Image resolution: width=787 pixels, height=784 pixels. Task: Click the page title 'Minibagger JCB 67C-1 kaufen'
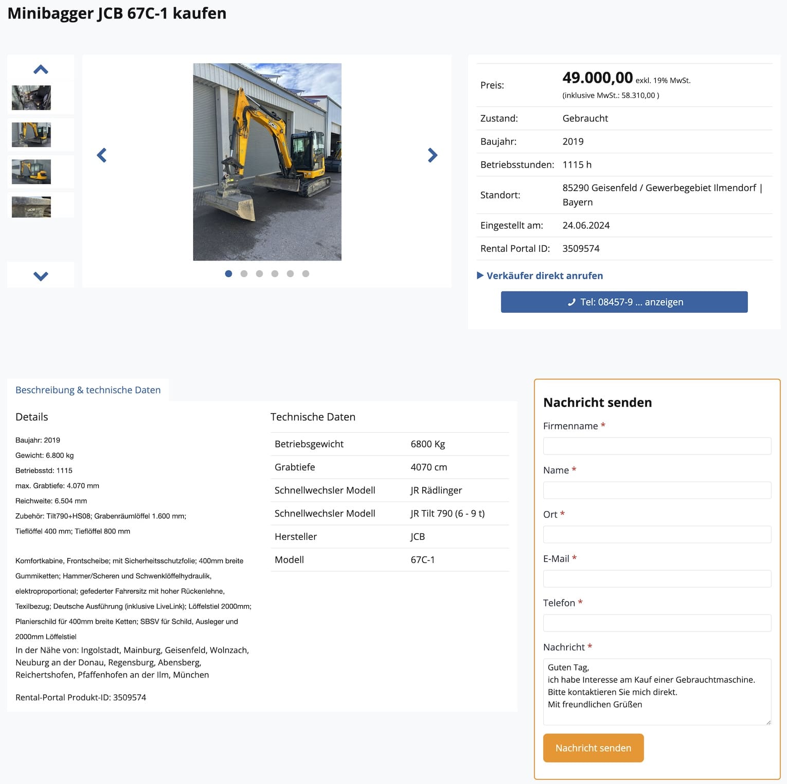(x=117, y=13)
